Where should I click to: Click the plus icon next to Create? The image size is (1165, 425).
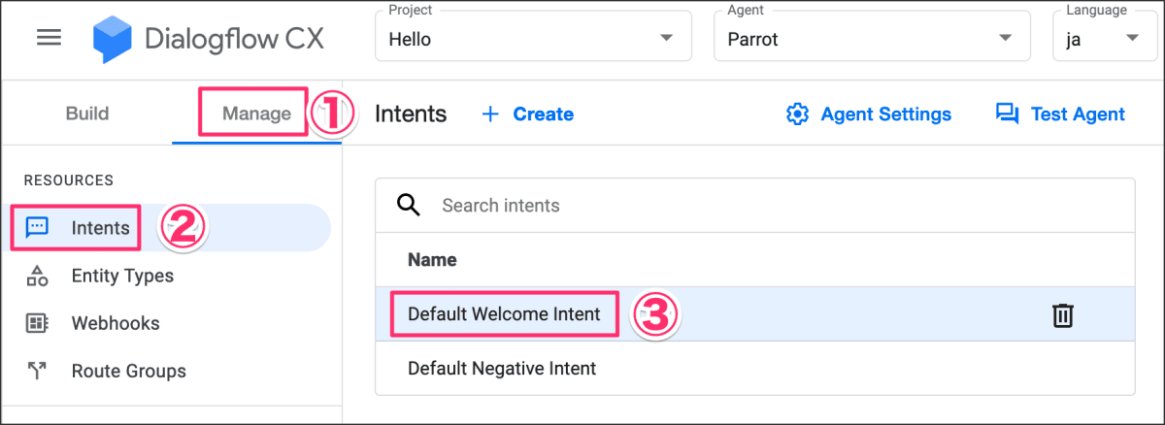click(x=490, y=114)
